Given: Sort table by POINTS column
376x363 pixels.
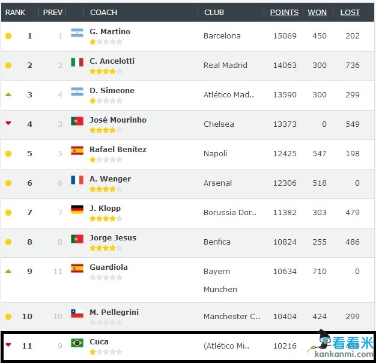Looking at the screenshot, I should click(284, 12).
